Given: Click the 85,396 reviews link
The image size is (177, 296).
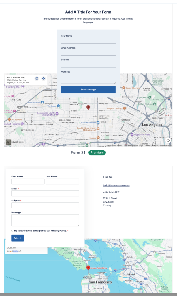Looking at the screenshot, I should point(16,251).
